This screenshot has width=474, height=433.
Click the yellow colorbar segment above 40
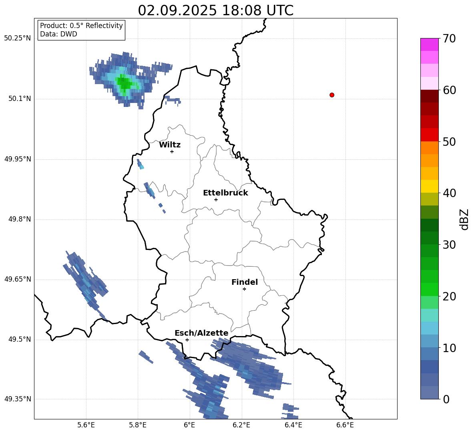[429, 187]
